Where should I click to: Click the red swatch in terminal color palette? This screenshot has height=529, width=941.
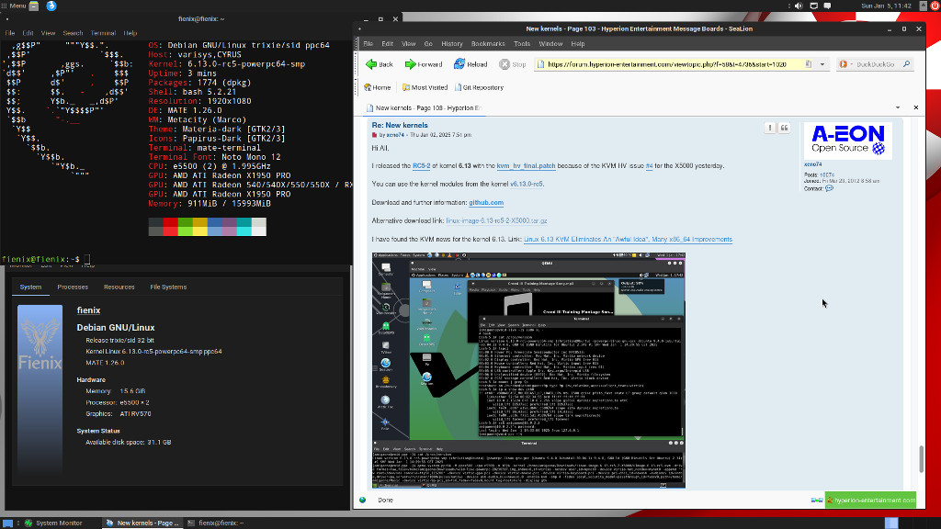[170, 222]
